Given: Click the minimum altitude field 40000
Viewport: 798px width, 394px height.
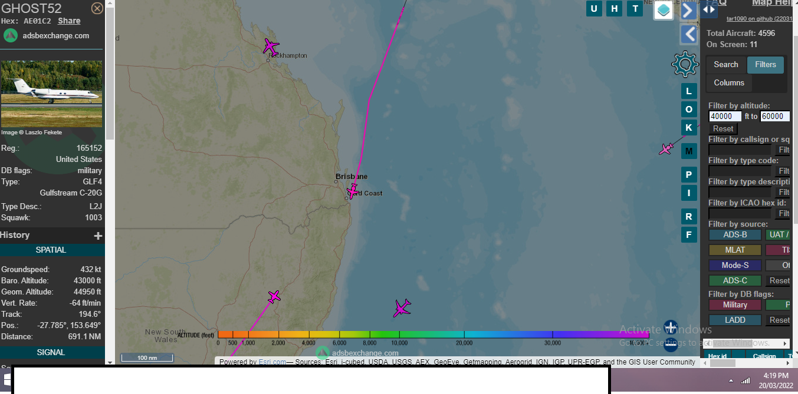Looking at the screenshot, I should (x=725, y=117).
